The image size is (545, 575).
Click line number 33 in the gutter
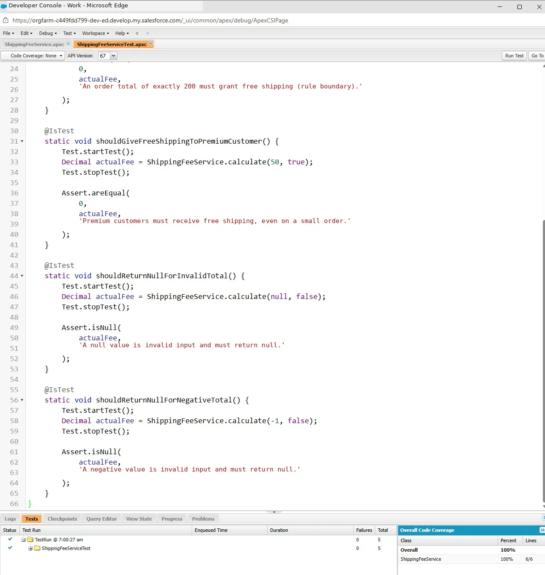(14, 162)
